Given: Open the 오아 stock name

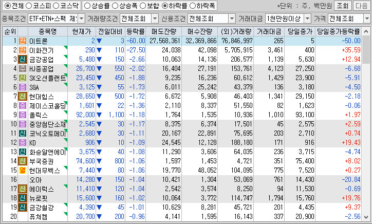Looking at the screenshot, I should click(35, 180).
